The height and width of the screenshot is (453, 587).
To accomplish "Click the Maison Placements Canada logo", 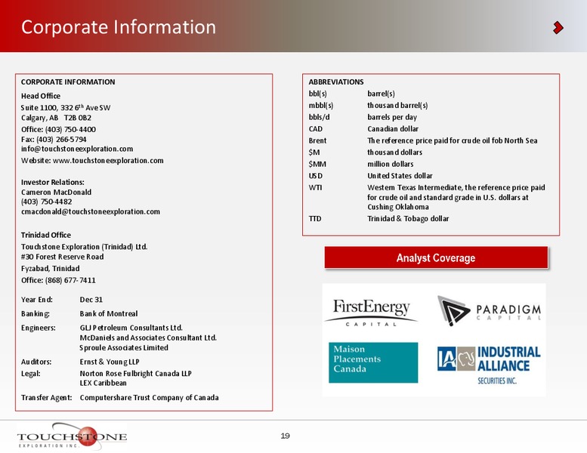I will point(373,362).
